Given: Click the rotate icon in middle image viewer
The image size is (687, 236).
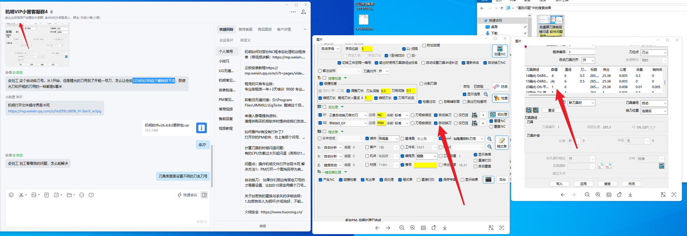Looking at the screenshot, I should 434,228.
